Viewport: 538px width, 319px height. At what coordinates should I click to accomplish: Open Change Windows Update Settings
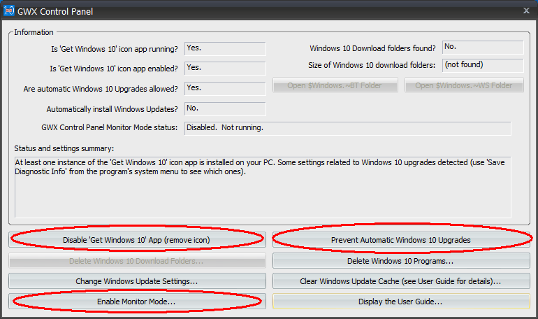tap(137, 281)
